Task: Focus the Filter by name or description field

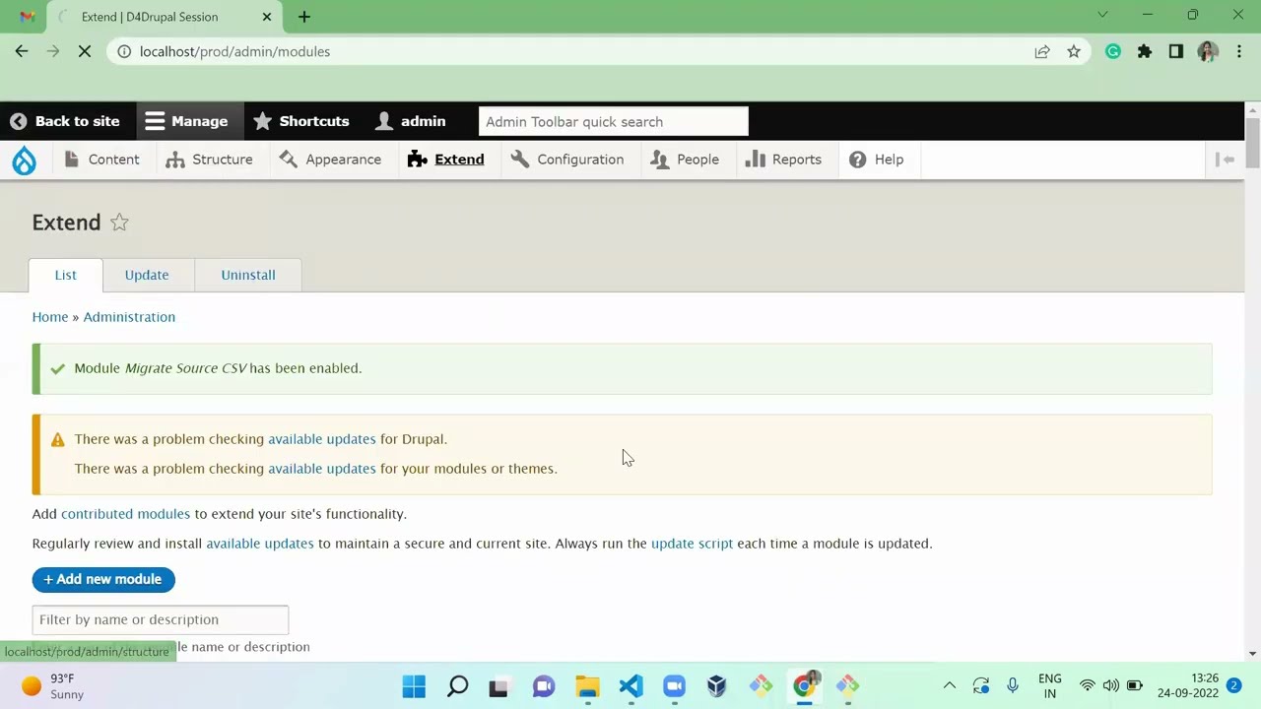Action: pos(161,619)
